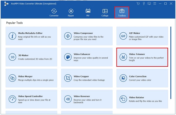This screenshot has width=176, height=115.
Task: Launch Video Compressor title text
Action: (83, 33)
